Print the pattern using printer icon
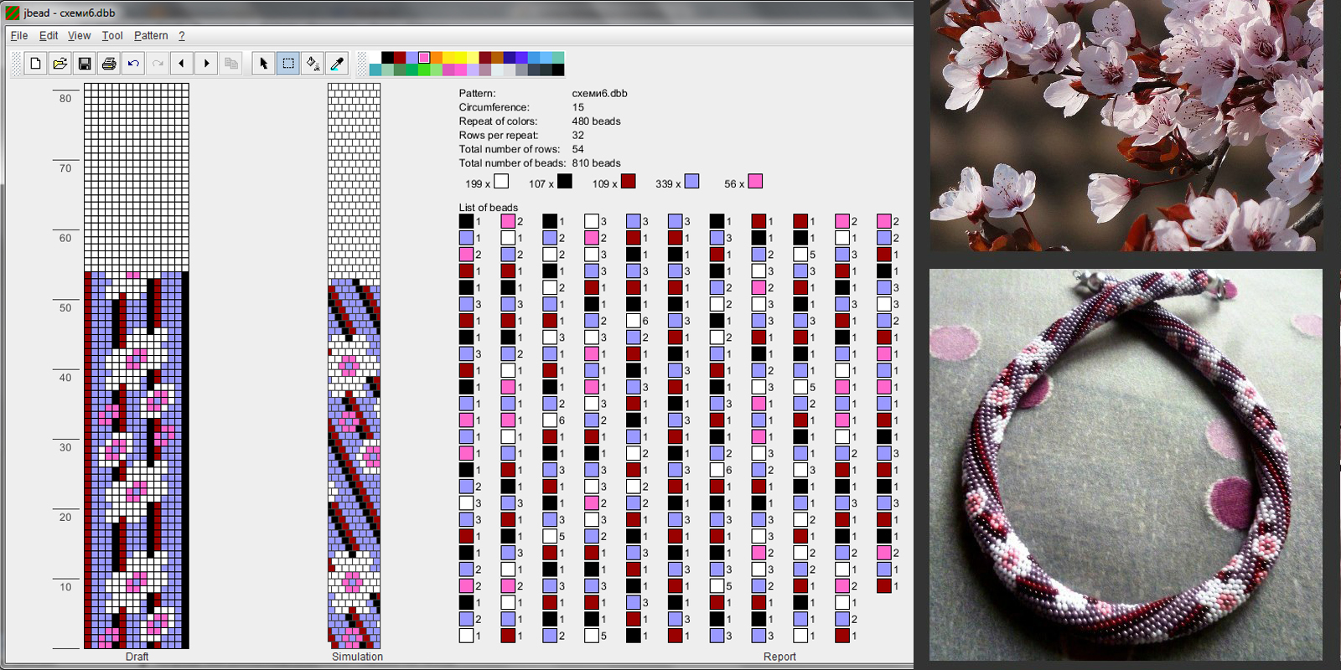Screen dimensions: 1341x670 [x=109, y=63]
